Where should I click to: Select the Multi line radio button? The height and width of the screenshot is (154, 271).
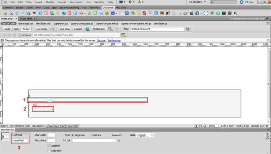90,135
